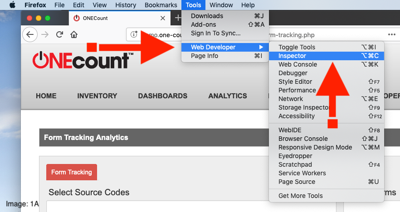Close the Tools menu in menu bar
Screen dimensions: 400x212
tap(193, 5)
